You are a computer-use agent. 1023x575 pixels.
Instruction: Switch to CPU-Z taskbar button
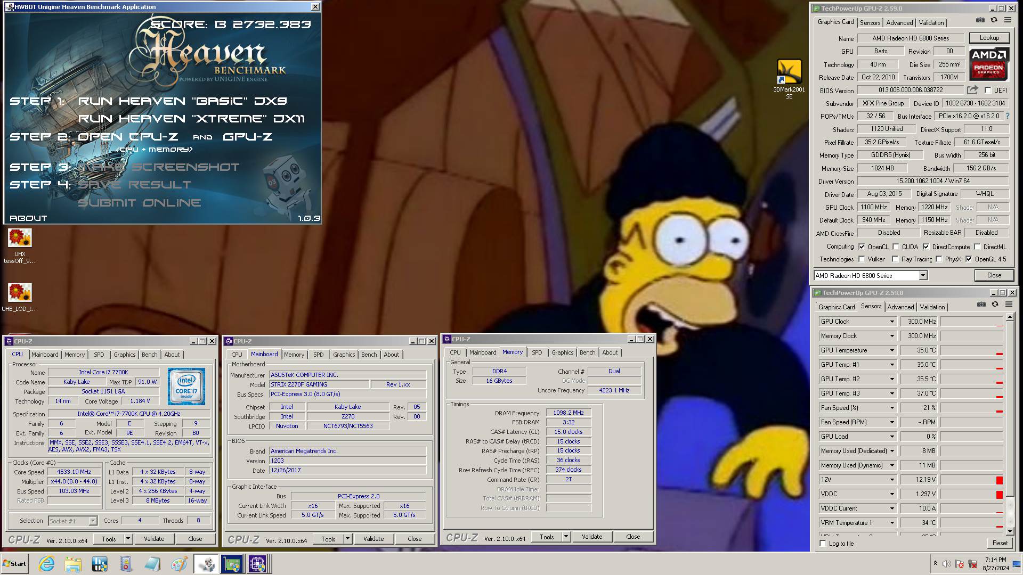258,564
